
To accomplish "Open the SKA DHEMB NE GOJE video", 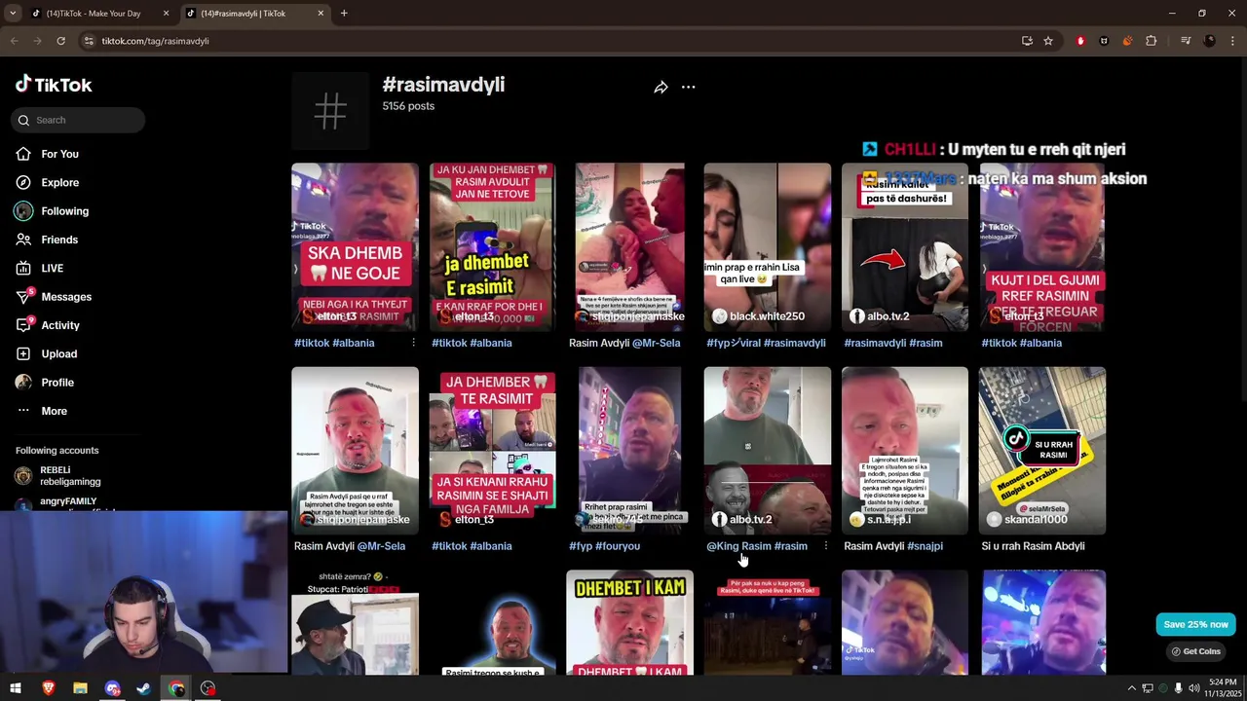I will tap(355, 247).
